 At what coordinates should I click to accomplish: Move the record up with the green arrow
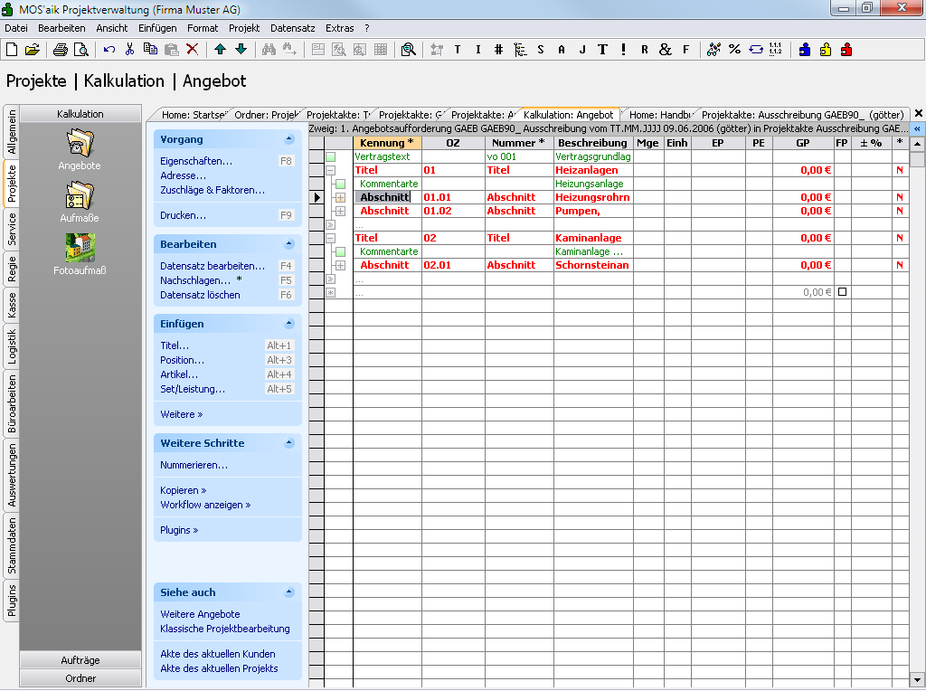tap(221, 50)
